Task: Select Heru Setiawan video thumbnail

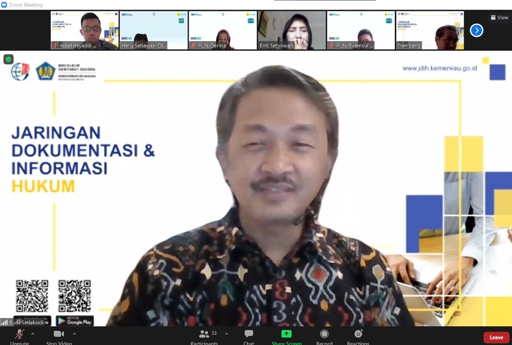Action: [x=154, y=30]
